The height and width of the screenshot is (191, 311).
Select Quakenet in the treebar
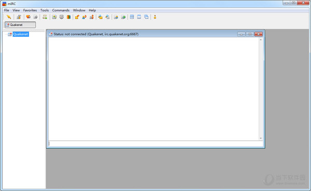[x=21, y=34]
